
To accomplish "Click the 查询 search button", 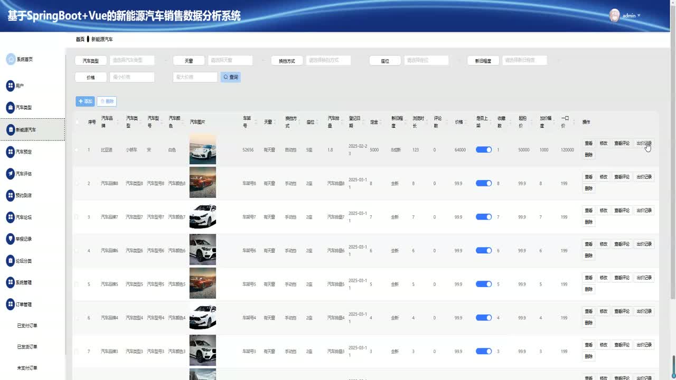I will [x=231, y=77].
